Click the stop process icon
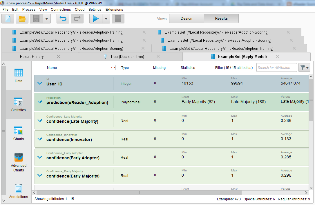Image resolution: width=315 pixels, height=205 pixels. pos(118,19)
